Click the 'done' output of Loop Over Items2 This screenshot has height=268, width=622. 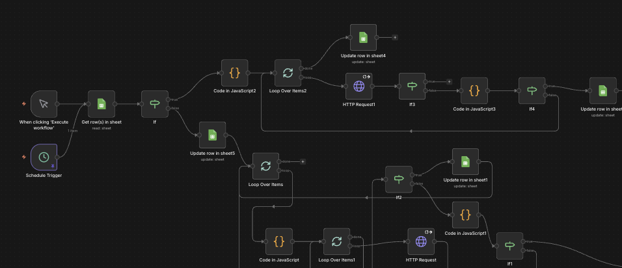(301, 68)
